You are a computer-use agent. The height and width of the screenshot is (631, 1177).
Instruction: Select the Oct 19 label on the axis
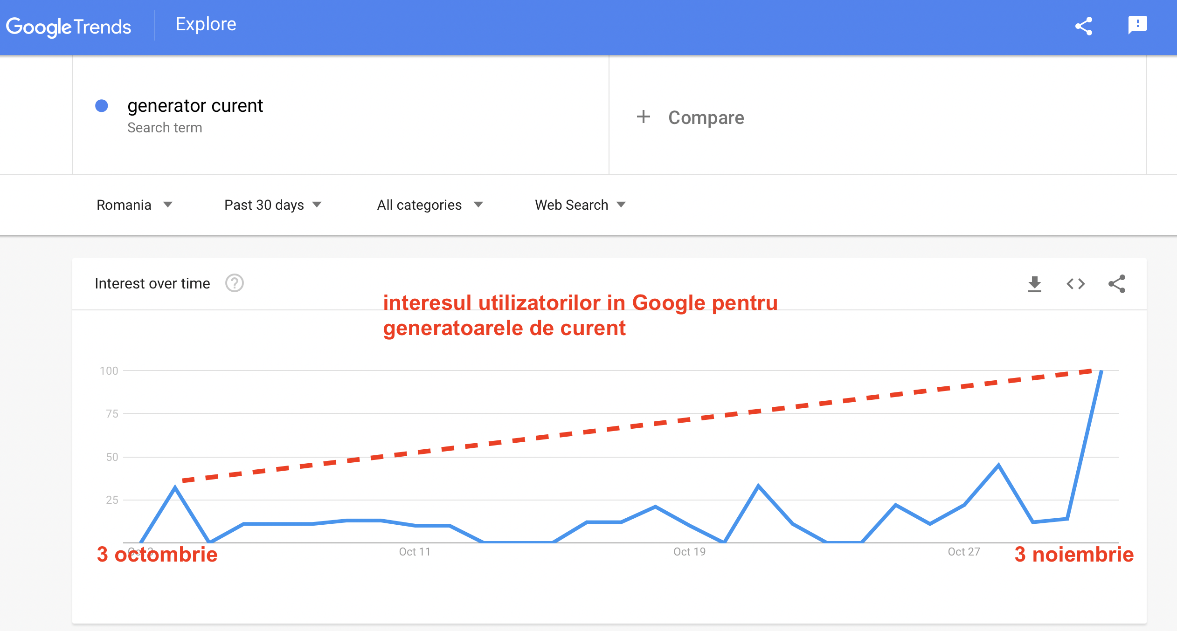[689, 552]
